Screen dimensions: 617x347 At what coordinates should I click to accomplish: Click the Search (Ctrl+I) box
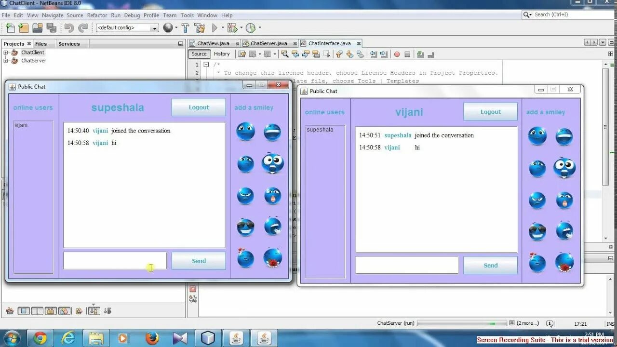coord(568,15)
